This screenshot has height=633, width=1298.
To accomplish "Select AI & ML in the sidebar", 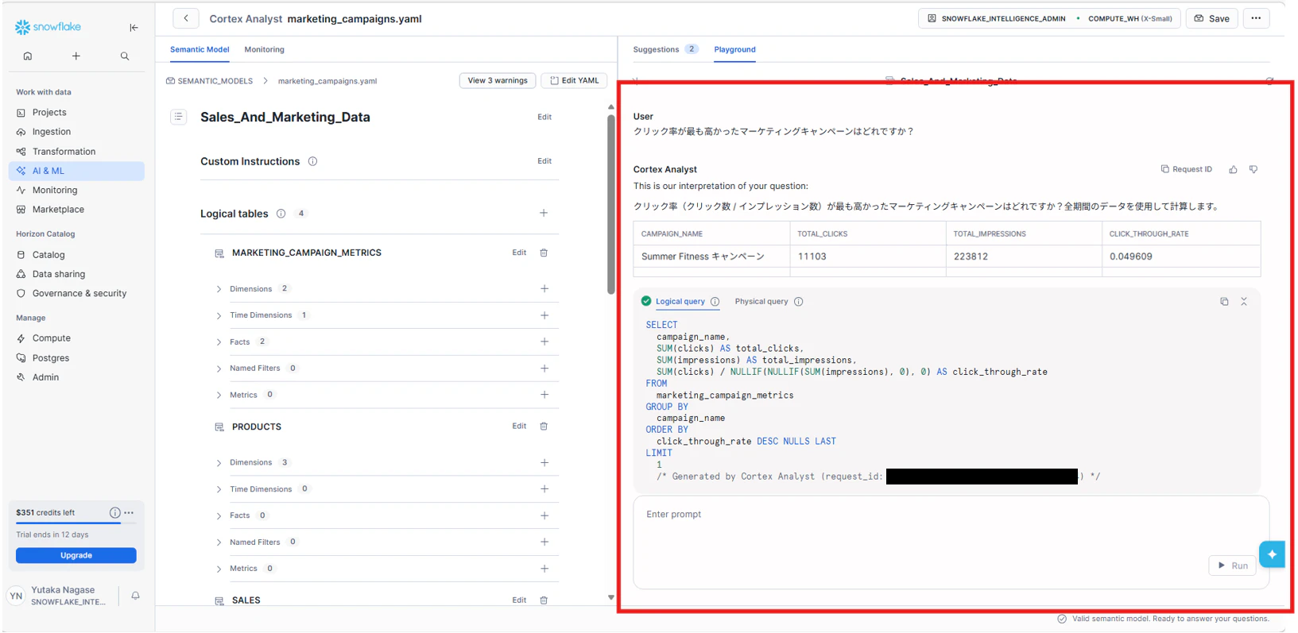I will click(x=76, y=171).
